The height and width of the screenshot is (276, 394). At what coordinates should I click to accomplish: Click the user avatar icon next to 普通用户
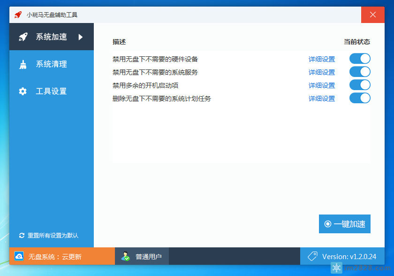click(125, 256)
